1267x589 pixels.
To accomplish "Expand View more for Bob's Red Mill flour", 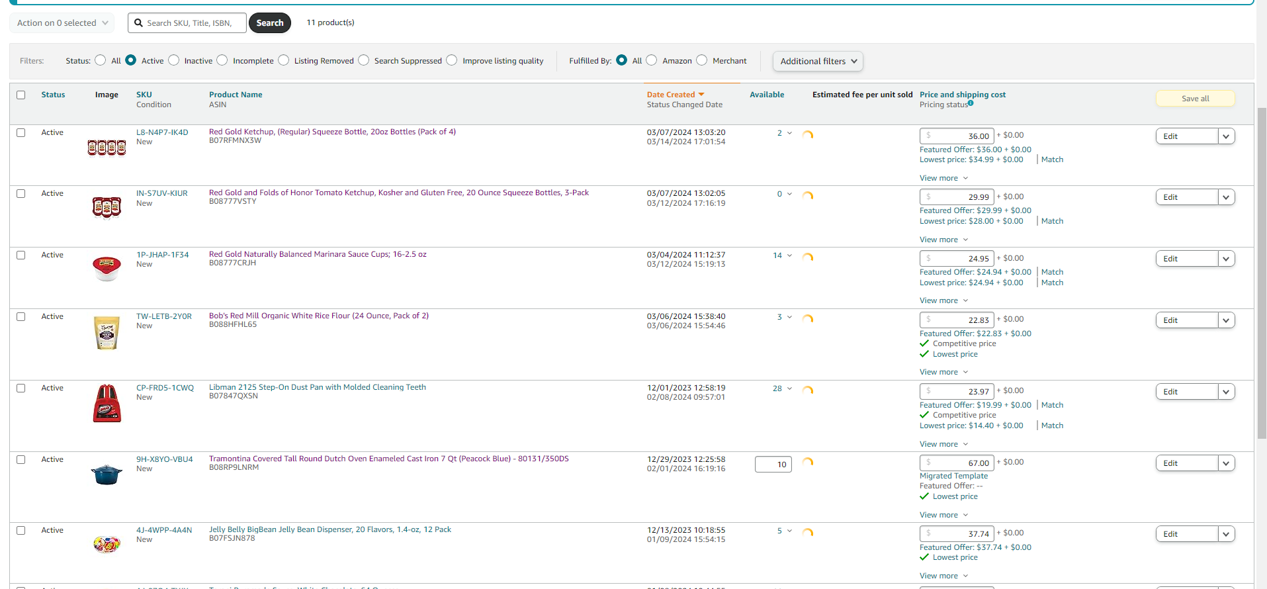I will coord(943,372).
